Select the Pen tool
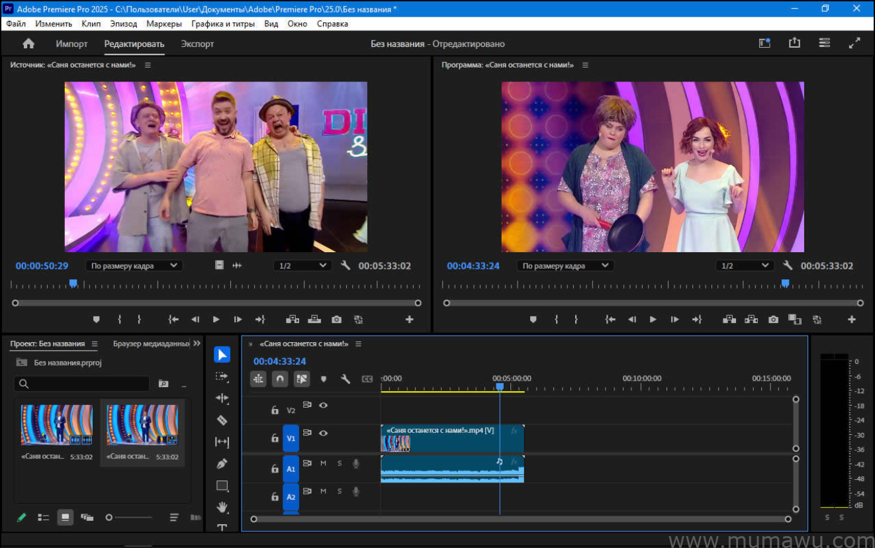The image size is (875, 548). pos(222,463)
